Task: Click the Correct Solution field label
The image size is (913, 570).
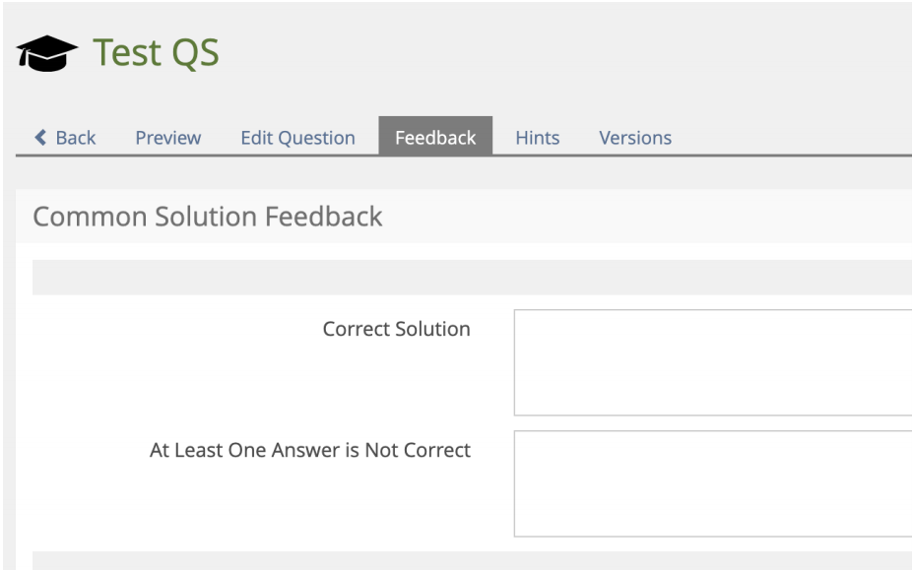Action: (396, 330)
